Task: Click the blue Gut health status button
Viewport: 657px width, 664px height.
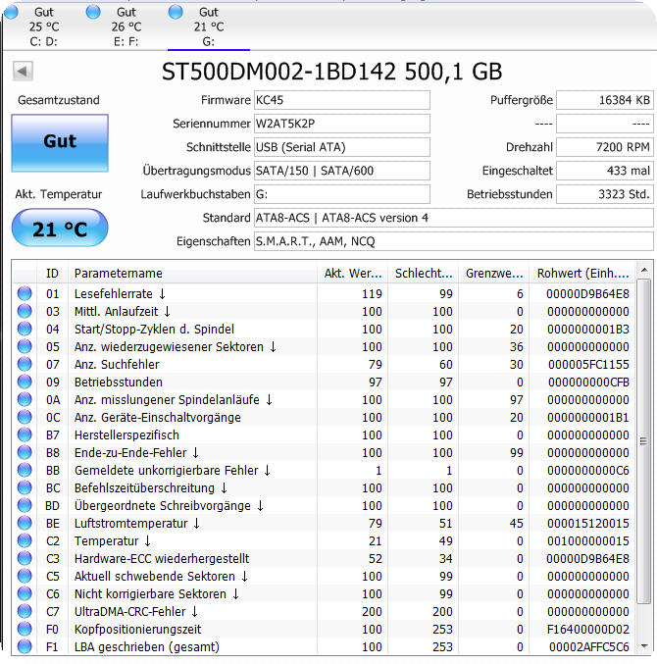Action: point(60,141)
